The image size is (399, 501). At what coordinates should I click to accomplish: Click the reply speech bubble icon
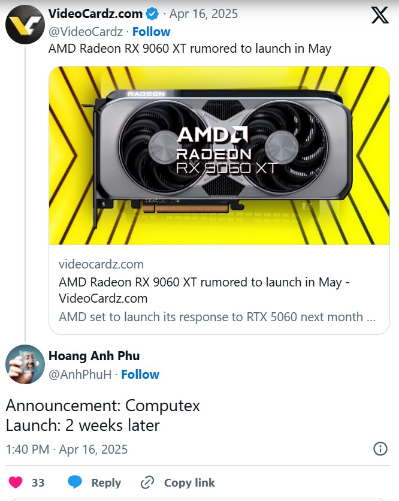tap(75, 482)
